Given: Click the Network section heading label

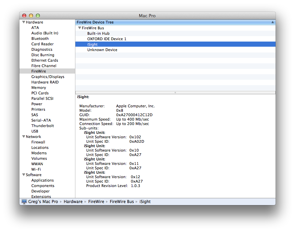Looking at the screenshot, I should pyautogui.click(x=33, y=137).
